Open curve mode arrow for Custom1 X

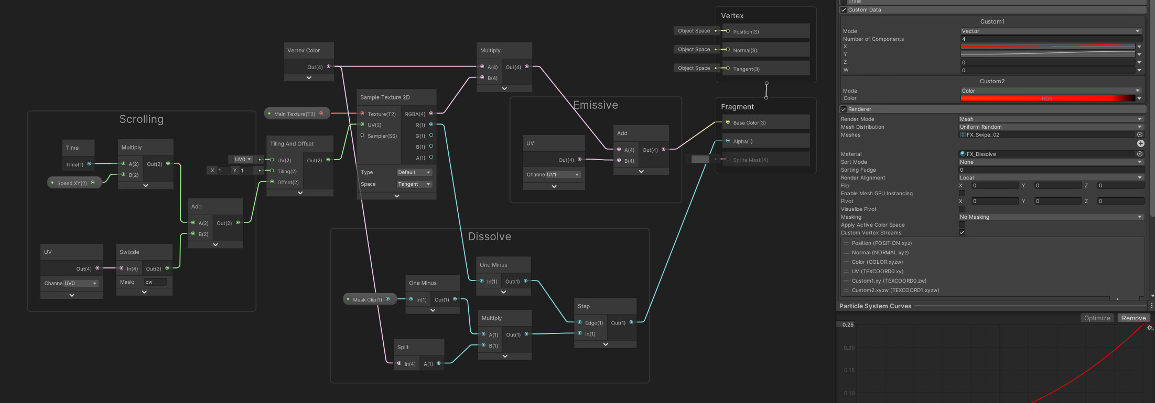[x=1139, y=47]
